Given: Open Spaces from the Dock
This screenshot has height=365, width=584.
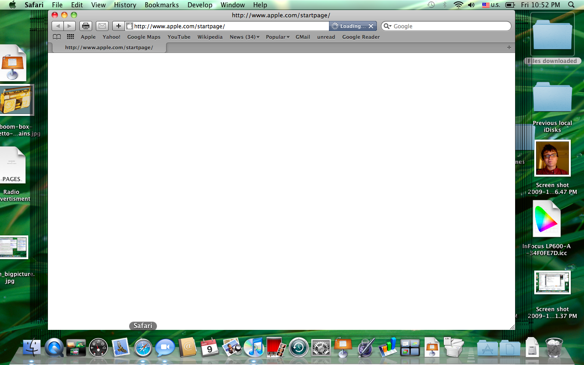Looking at the screenshot, I should pos(410,348).
